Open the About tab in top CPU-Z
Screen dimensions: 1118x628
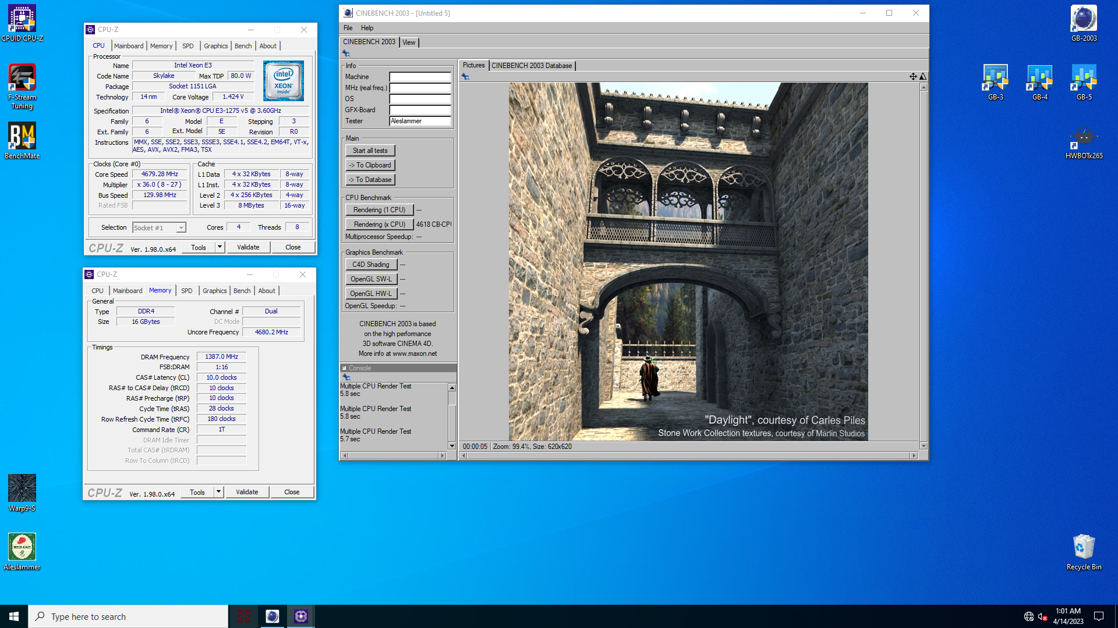(268, 46)
